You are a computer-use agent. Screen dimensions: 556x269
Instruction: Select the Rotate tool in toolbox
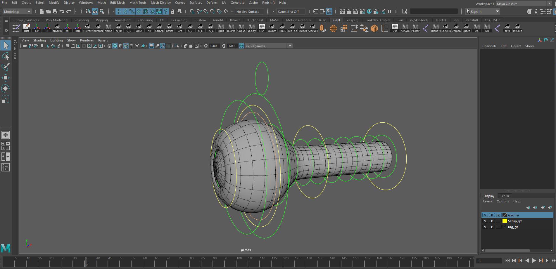point(6,88)
